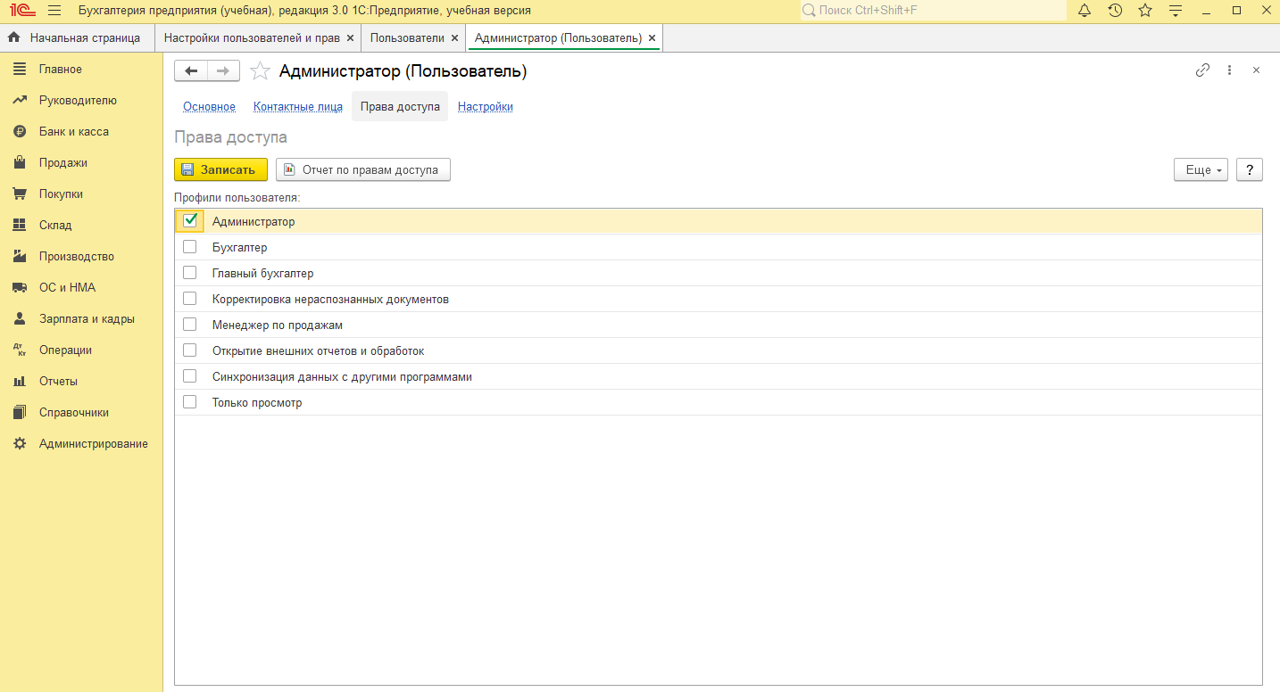1280x692 pixels.
Task: Open Банк и касса section
Action: coord(81,132)
